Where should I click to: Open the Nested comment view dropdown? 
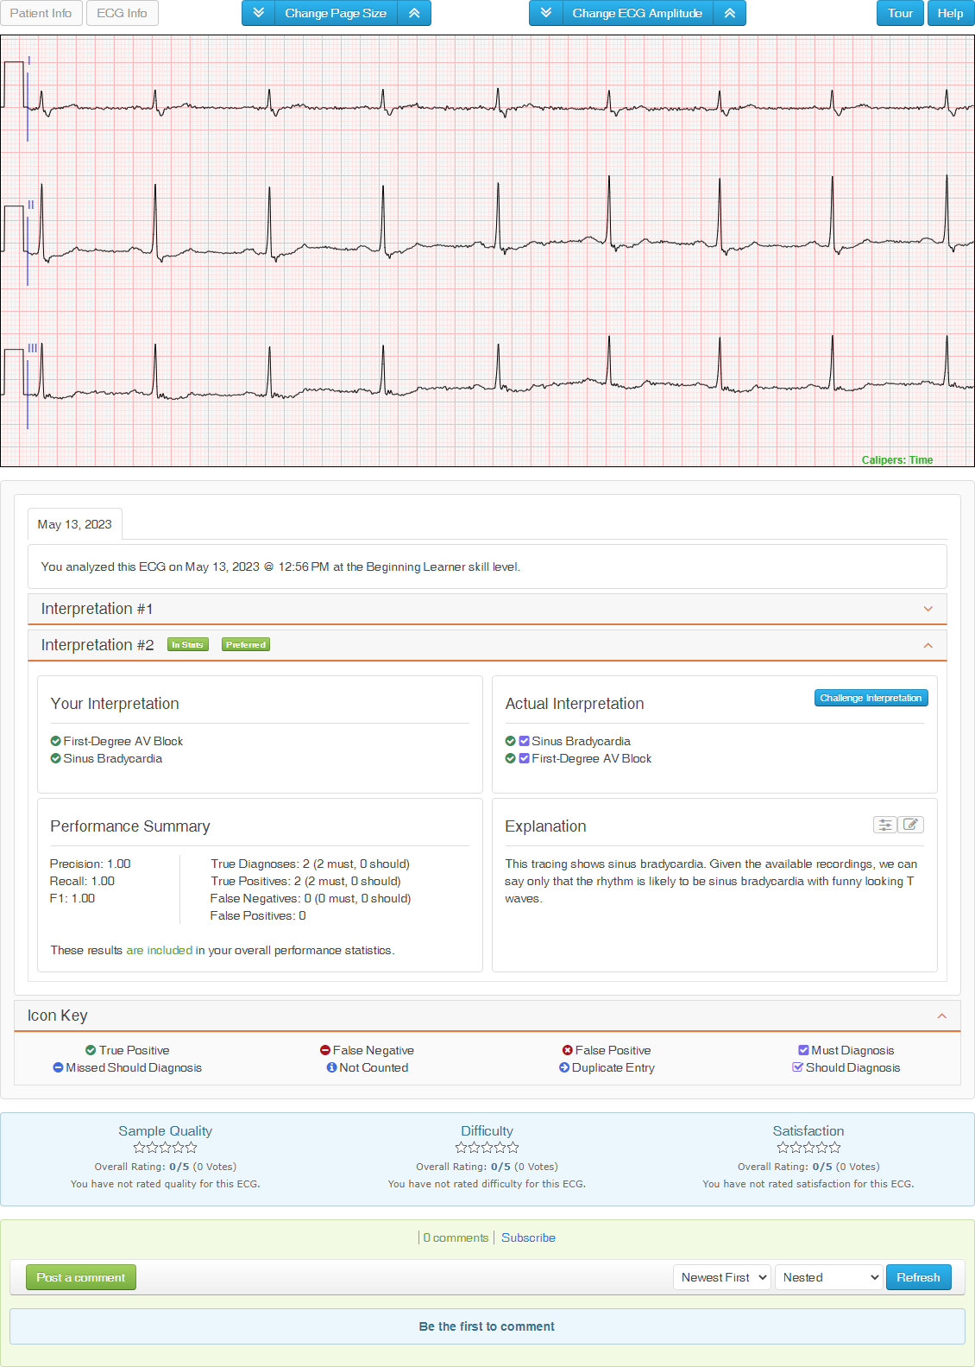[829, 1277]
